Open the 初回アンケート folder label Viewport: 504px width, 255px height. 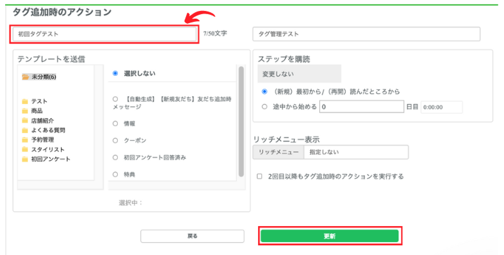tap(51, 159)
